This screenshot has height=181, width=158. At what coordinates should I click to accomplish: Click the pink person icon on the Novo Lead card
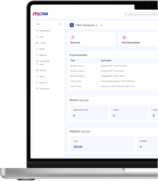coord(73,37)
